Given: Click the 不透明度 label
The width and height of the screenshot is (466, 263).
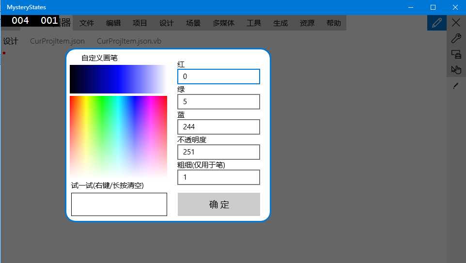Looking at the screenshot, I should point(192,139).
